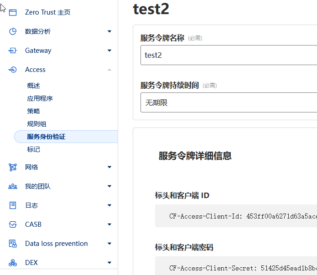Click the Zero Trust home window icon

point(13,12)
